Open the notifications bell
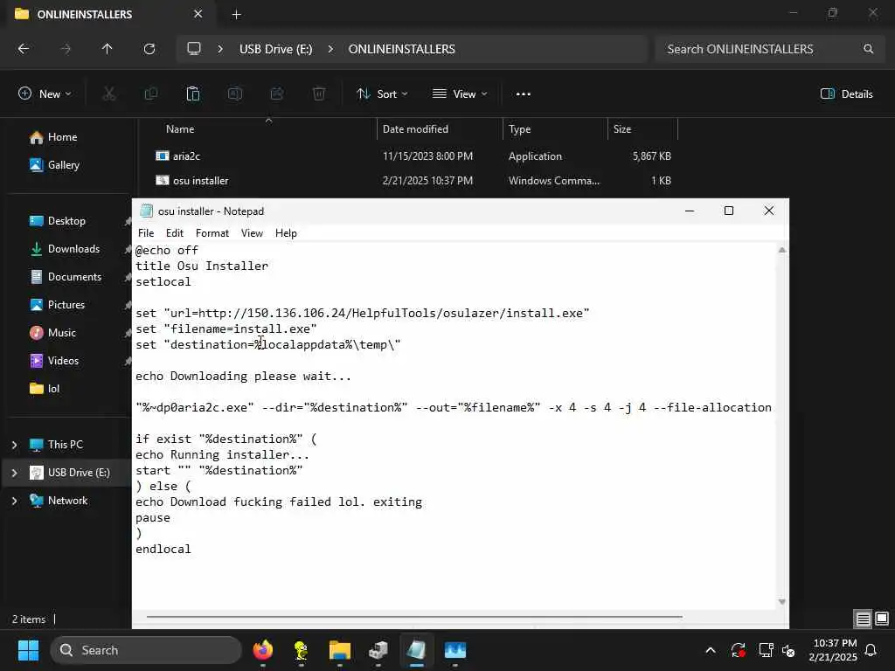Image resolution: width=895 pixels, height=671 pixels. point(871,650)
